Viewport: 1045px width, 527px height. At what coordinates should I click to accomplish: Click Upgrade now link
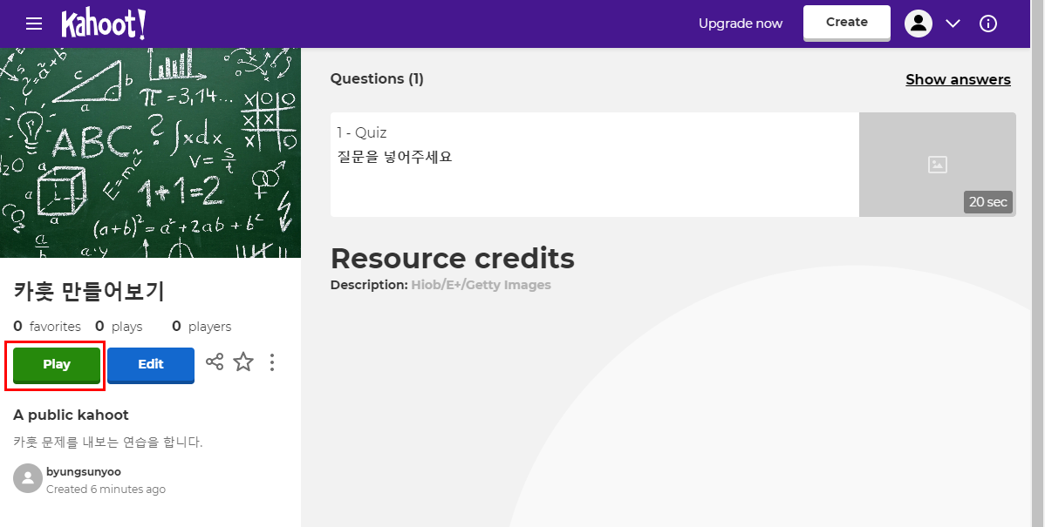[x=741, y=24]
